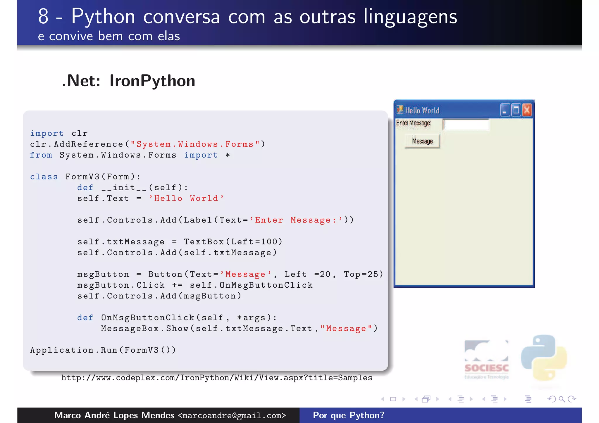This screenshot has height=423, width=599.
Task: Click the 'Por que Python?' footer title
Action: point(349,415)
